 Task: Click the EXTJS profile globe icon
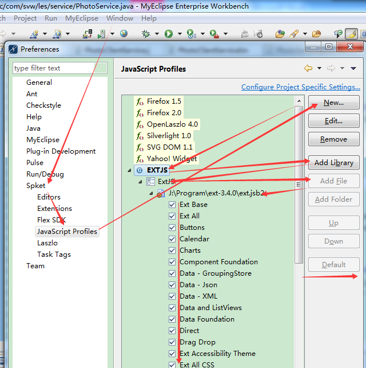pyautogui.click(x=140, y=170)
